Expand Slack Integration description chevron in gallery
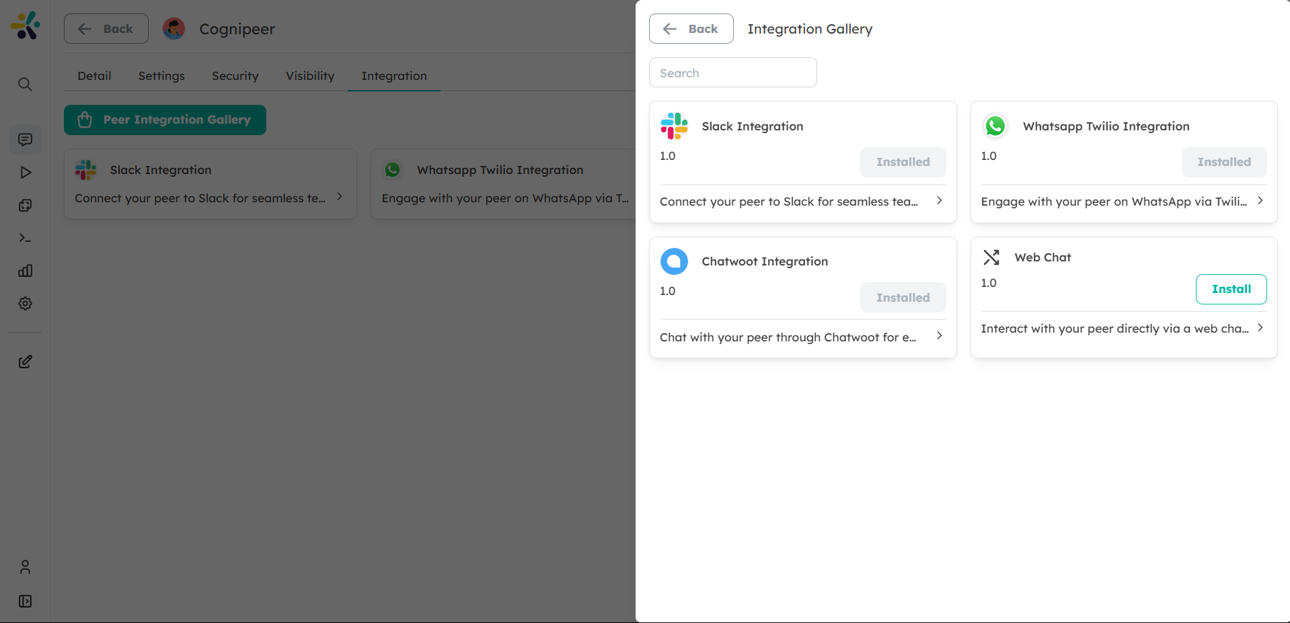1290x623 pixels. (x=939, y=201)
